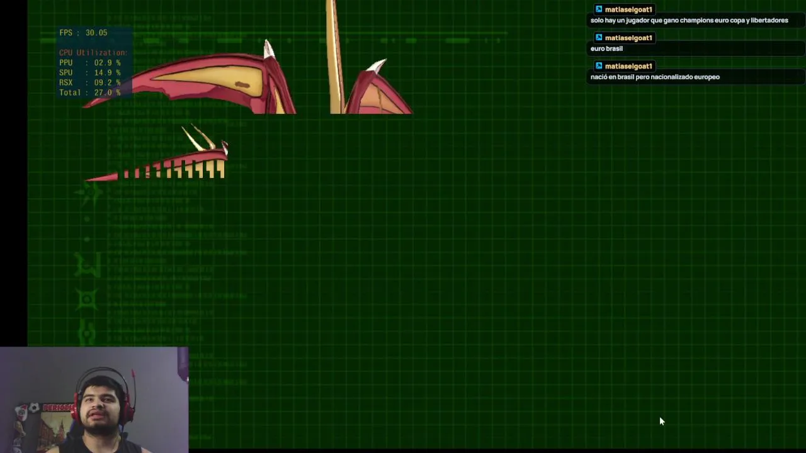Viewport: 806px width, 453px height.
Task: Click the 'Total : 27.0 %' line
Action: pyautogui.click(x=89, y=92)
